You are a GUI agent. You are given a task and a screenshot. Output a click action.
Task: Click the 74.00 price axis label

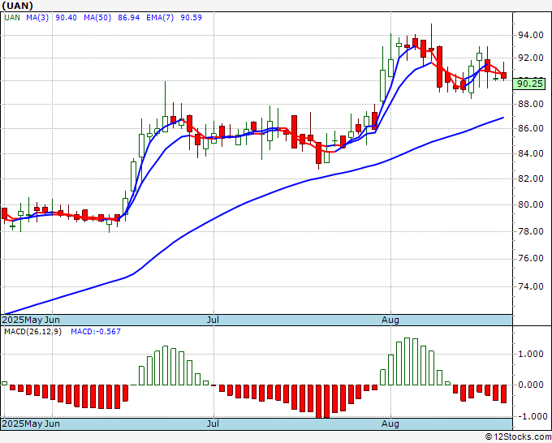[x=531, y=286]
